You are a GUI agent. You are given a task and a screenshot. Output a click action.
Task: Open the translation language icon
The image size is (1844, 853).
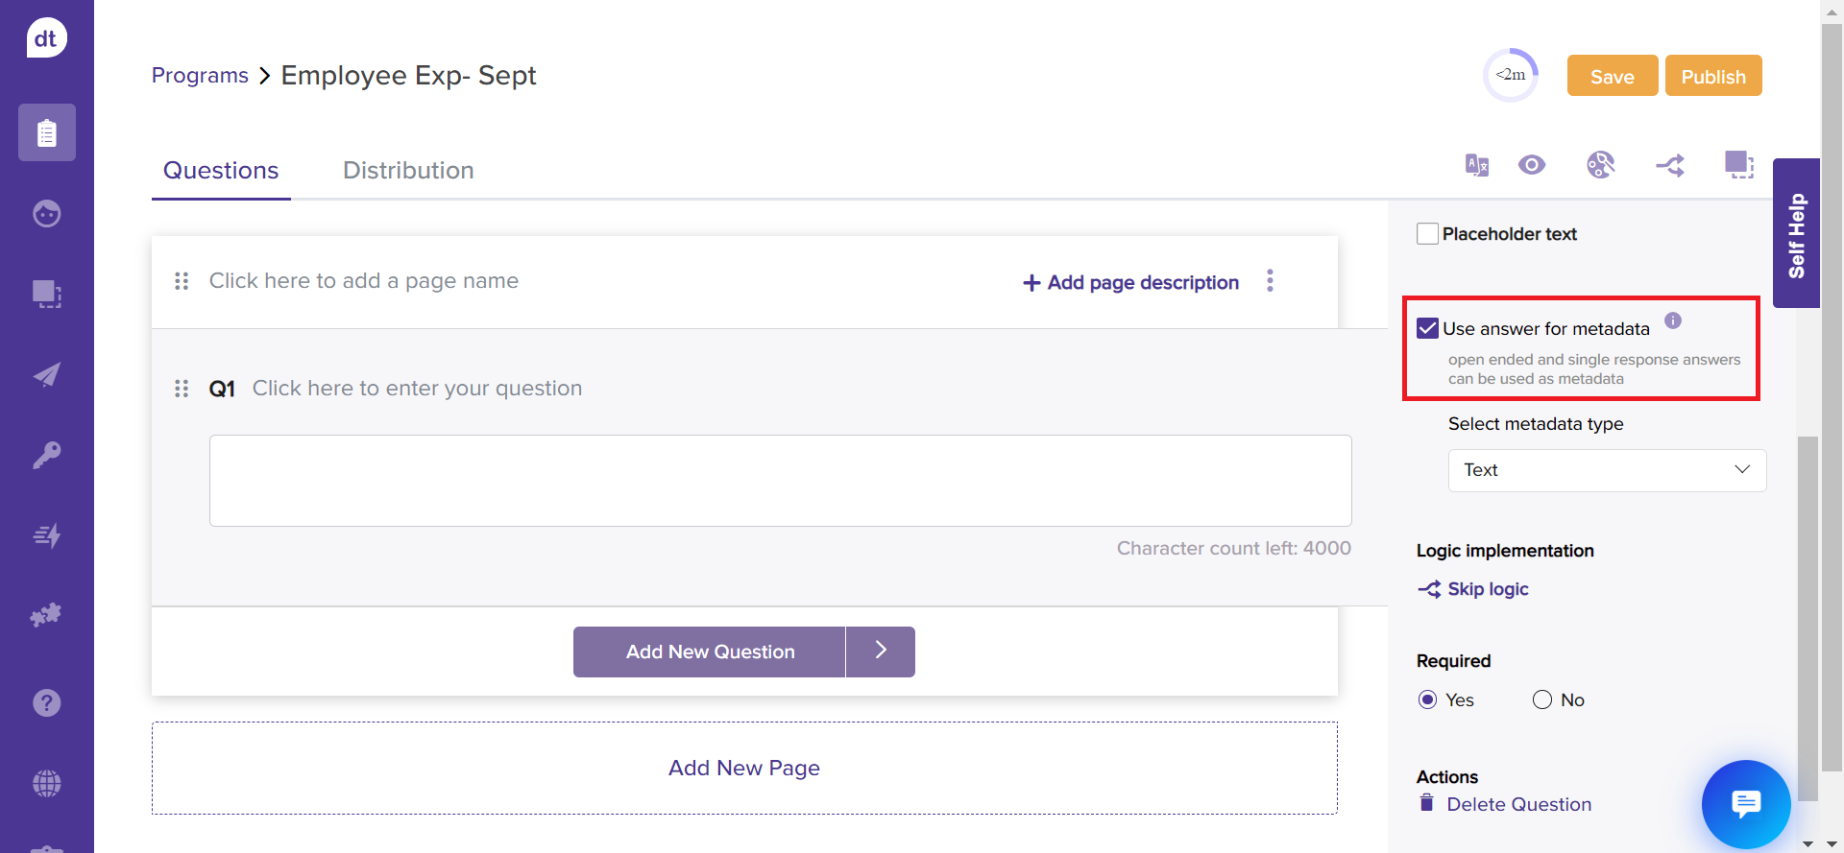point(1476,165)
